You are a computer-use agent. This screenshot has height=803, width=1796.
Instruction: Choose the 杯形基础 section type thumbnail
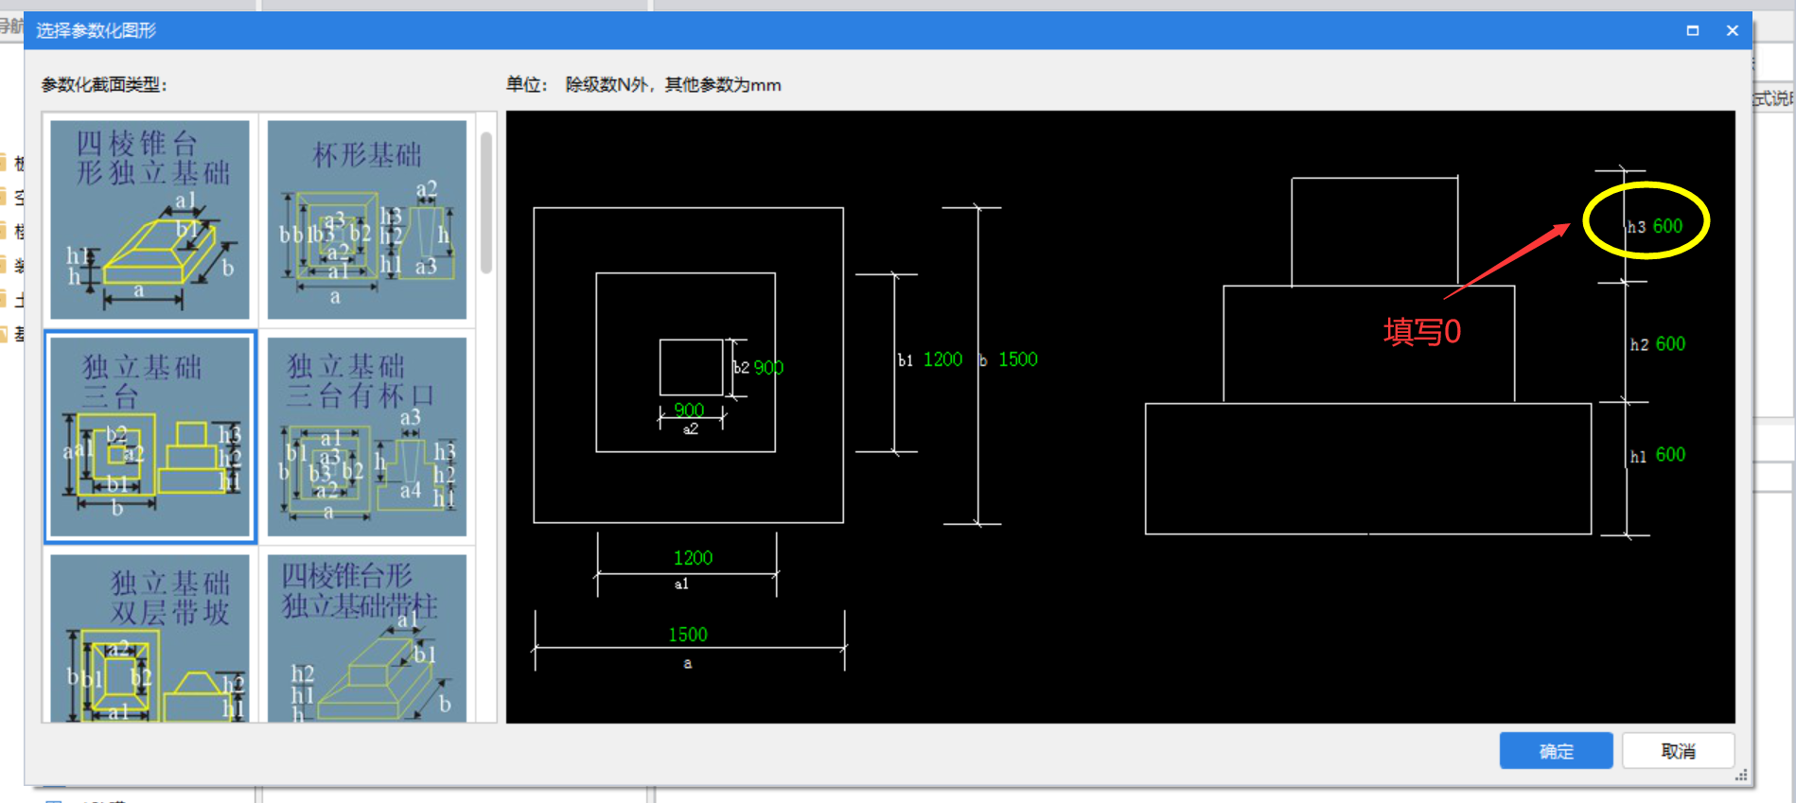point(367,219)
